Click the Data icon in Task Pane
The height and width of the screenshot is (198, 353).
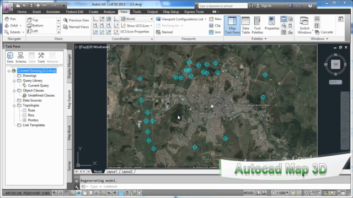pos(10,57)
